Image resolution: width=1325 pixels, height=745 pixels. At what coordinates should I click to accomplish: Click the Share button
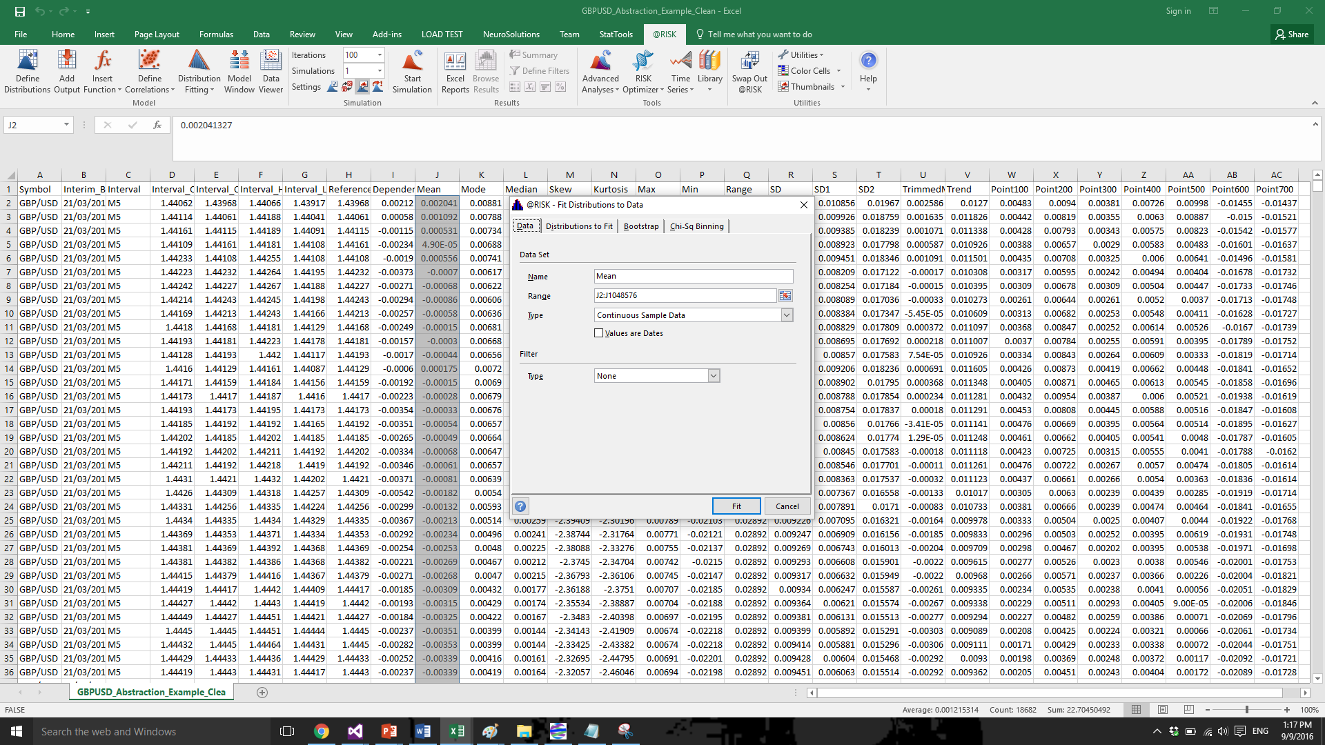[1292, 34]
